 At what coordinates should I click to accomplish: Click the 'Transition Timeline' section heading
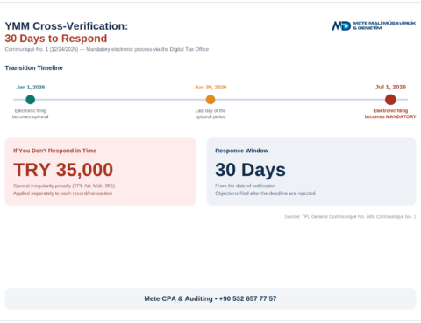click(33, 67)
